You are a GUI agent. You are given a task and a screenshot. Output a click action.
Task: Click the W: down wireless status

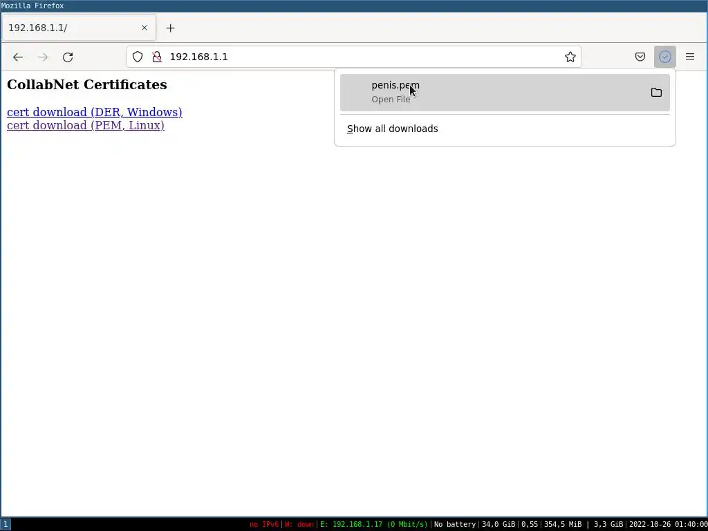coord(299,524)
